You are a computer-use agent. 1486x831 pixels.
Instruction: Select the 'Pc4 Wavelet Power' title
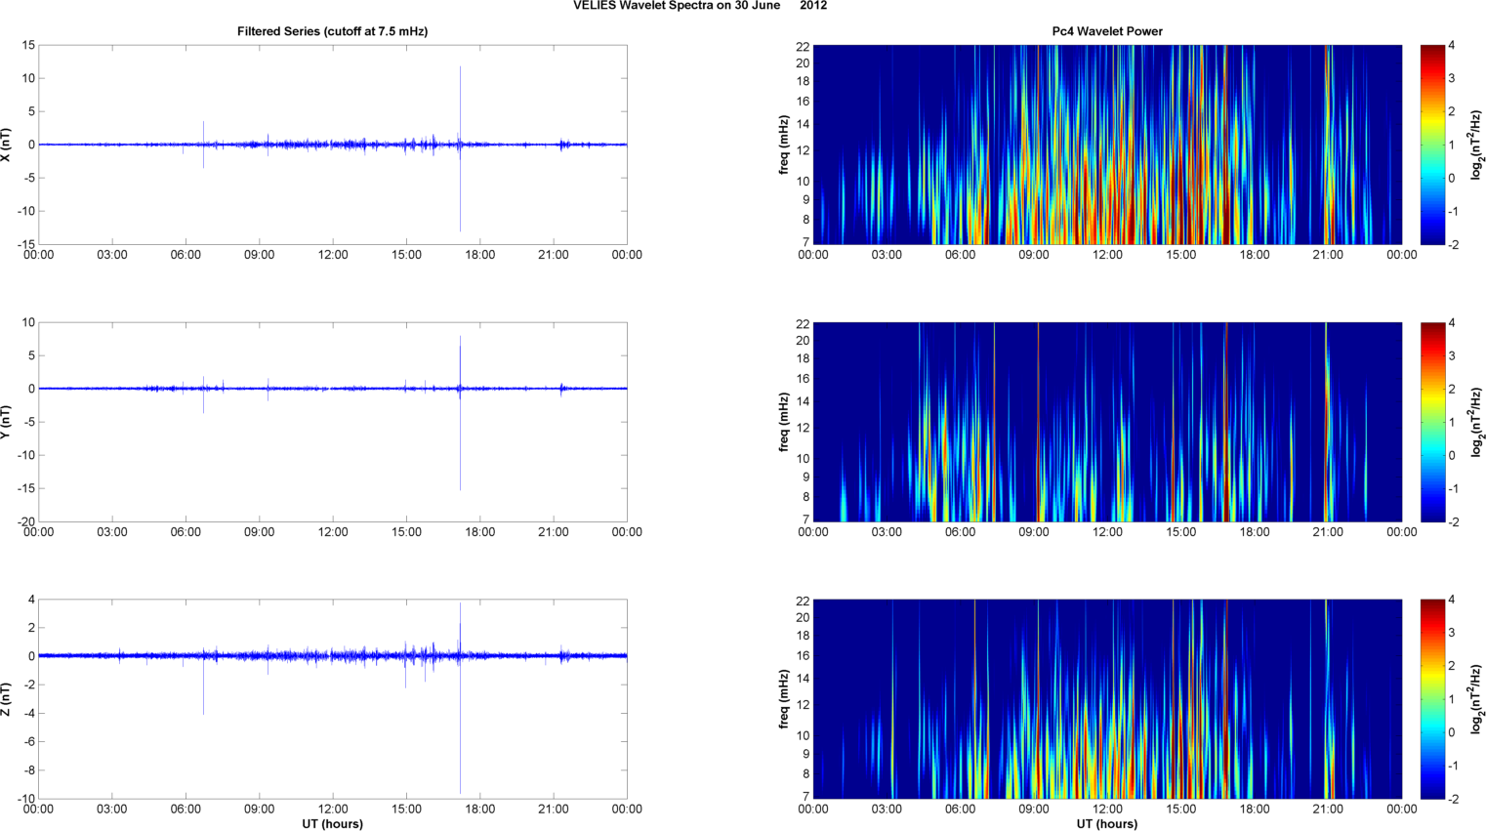[1107, 31]
